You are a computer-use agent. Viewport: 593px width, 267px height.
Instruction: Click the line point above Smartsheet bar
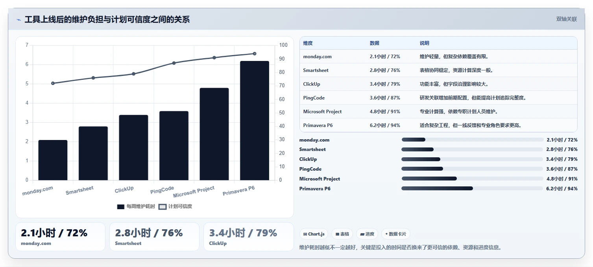[93, 78]
